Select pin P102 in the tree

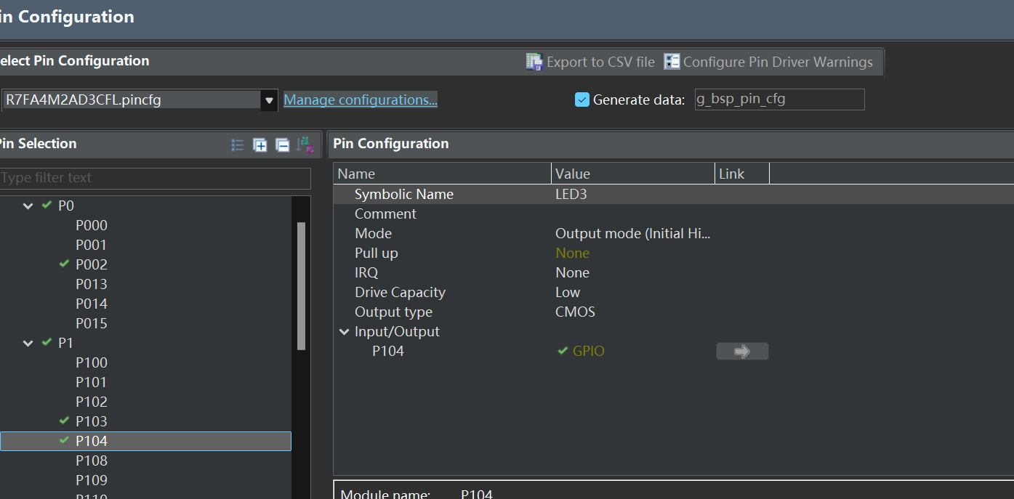click(92, 402)
